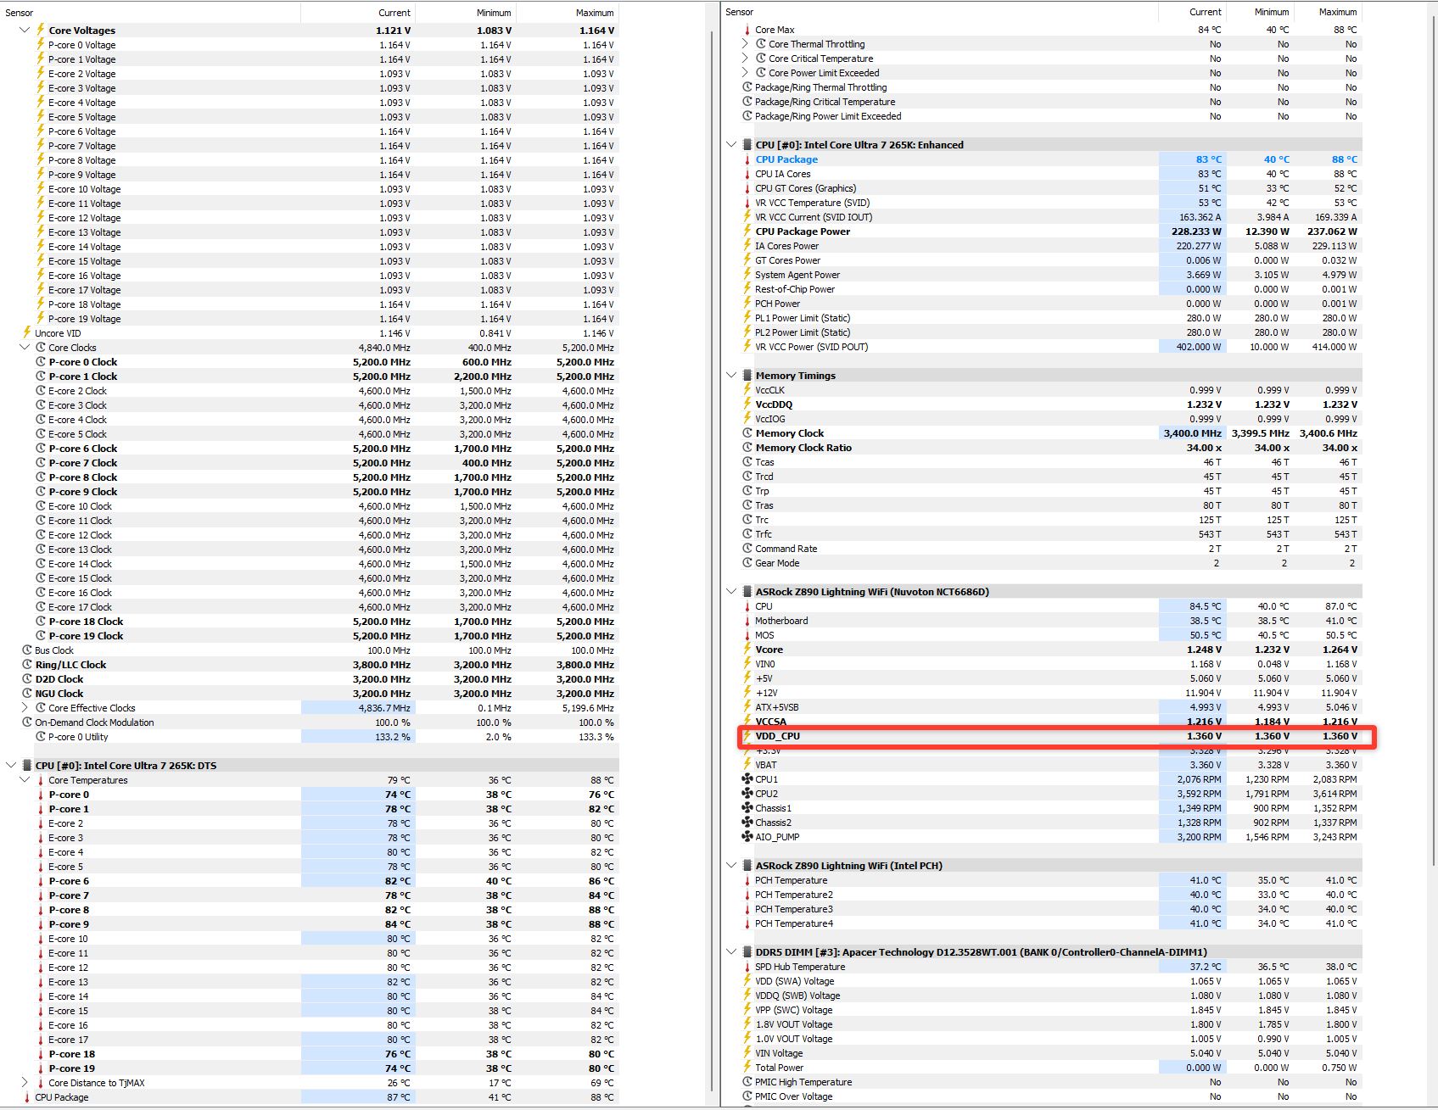Click the 4,836.7 MHz effective clock value

(384, 708)
